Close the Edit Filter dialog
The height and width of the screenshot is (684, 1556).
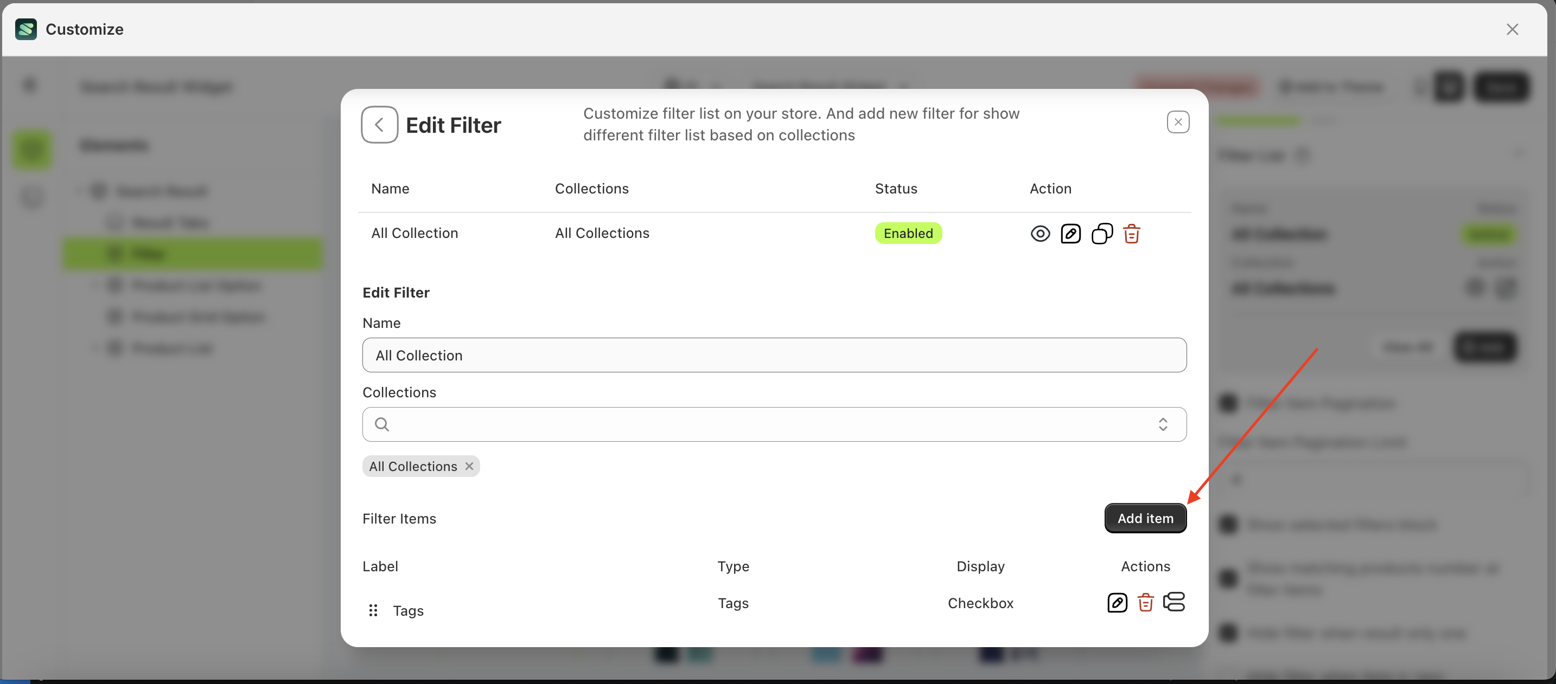[x=1178, y=122]
